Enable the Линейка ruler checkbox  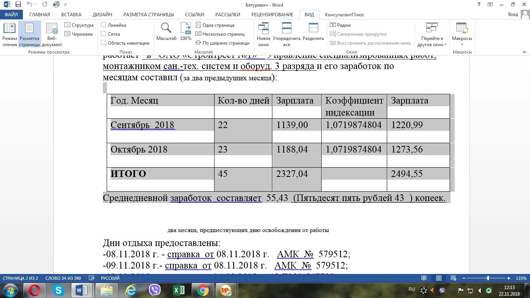104,25
